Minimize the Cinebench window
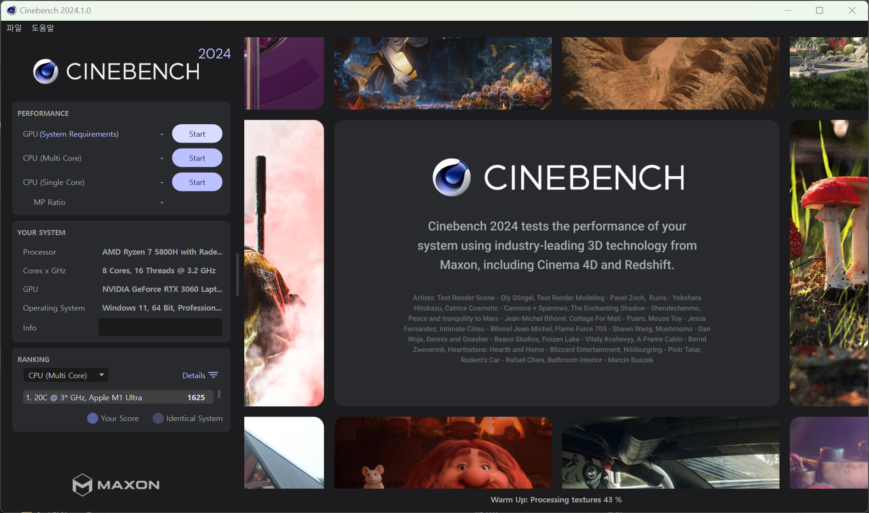The image size is (869, 513). pyautogui.click(x=788, y=10)
